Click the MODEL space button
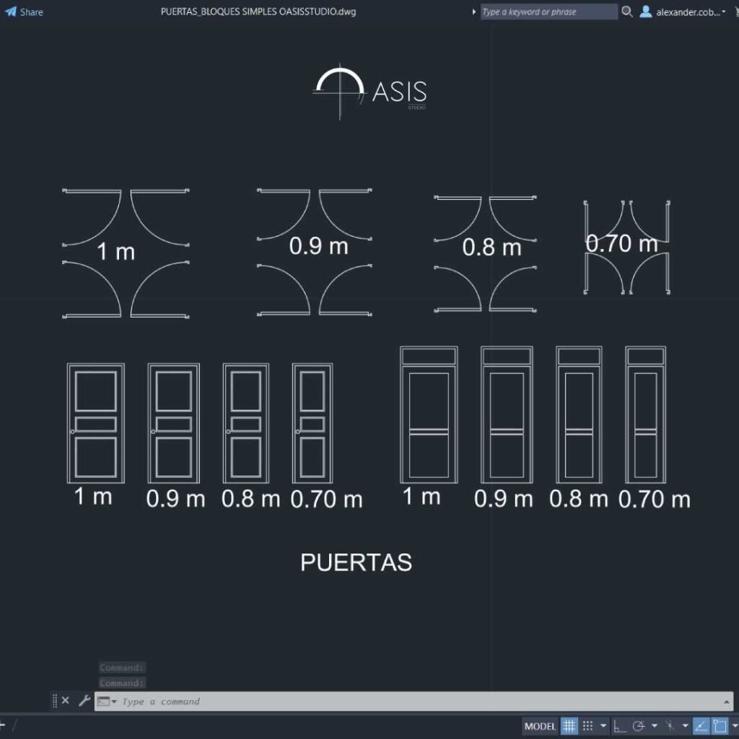Viewport: 739px width, 739px height. (540, 726)
